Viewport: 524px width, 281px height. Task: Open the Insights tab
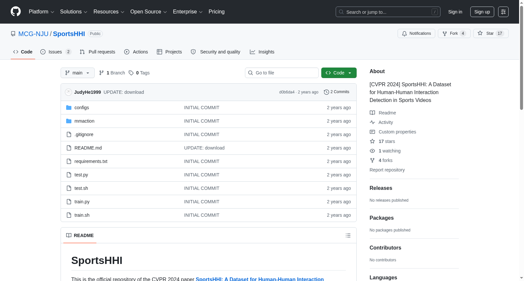pos(262,52)
